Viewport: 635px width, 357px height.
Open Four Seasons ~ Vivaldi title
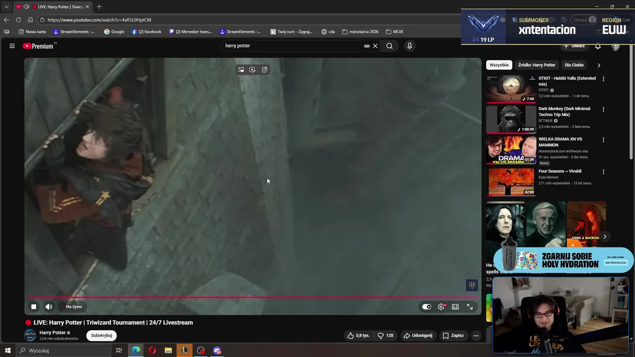tap(560, 171)
